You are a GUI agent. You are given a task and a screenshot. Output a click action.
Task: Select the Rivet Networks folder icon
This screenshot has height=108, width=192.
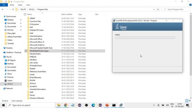pyautogui.click(x=28, y=77)
